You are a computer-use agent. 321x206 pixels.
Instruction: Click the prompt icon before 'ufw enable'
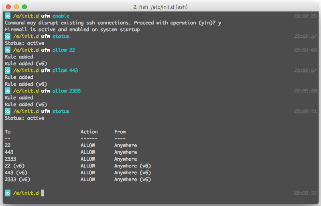click(x=8, y=16)
